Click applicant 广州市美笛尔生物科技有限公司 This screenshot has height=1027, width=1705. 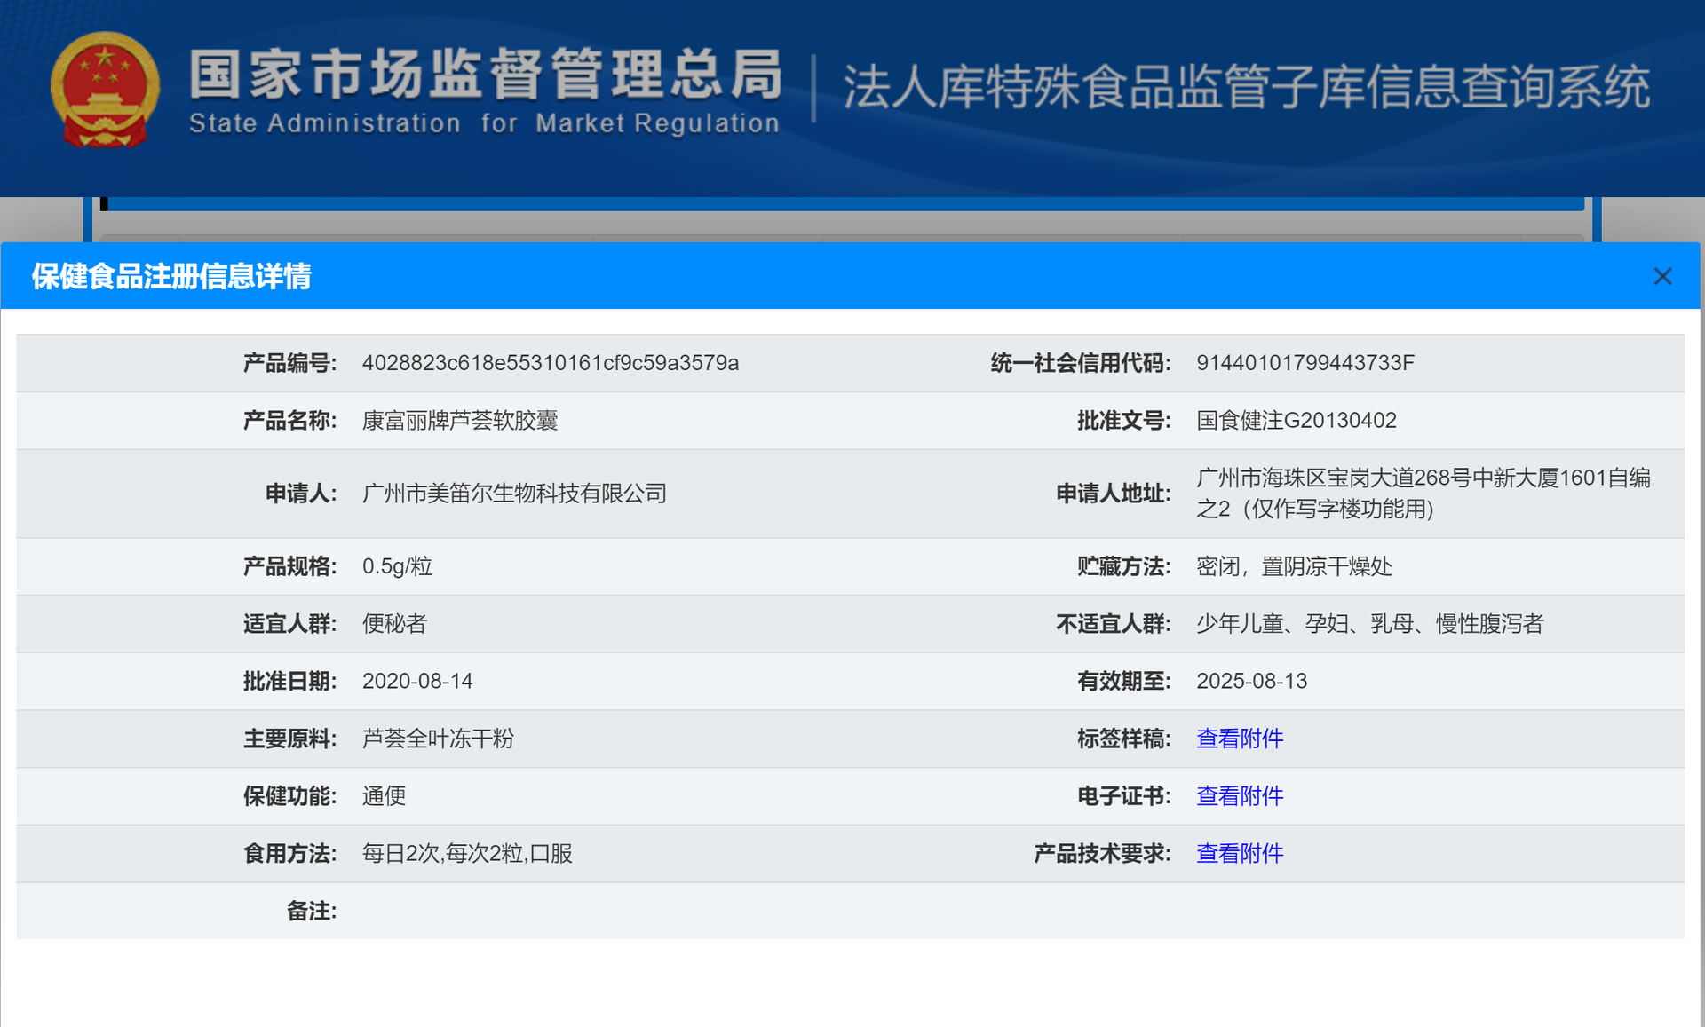coord(514,494)
